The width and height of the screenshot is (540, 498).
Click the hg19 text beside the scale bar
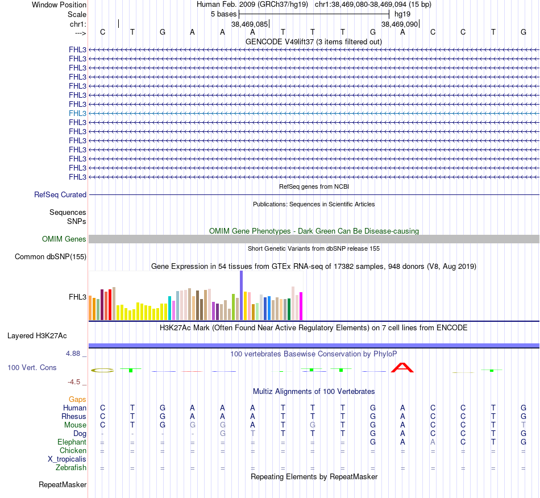coord(402,14)
